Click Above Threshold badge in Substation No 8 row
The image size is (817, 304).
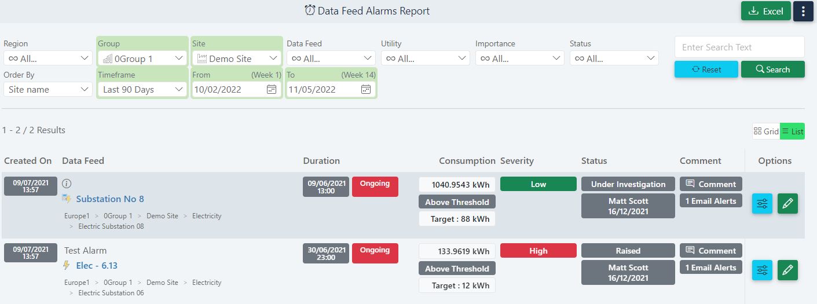(457, 202)
